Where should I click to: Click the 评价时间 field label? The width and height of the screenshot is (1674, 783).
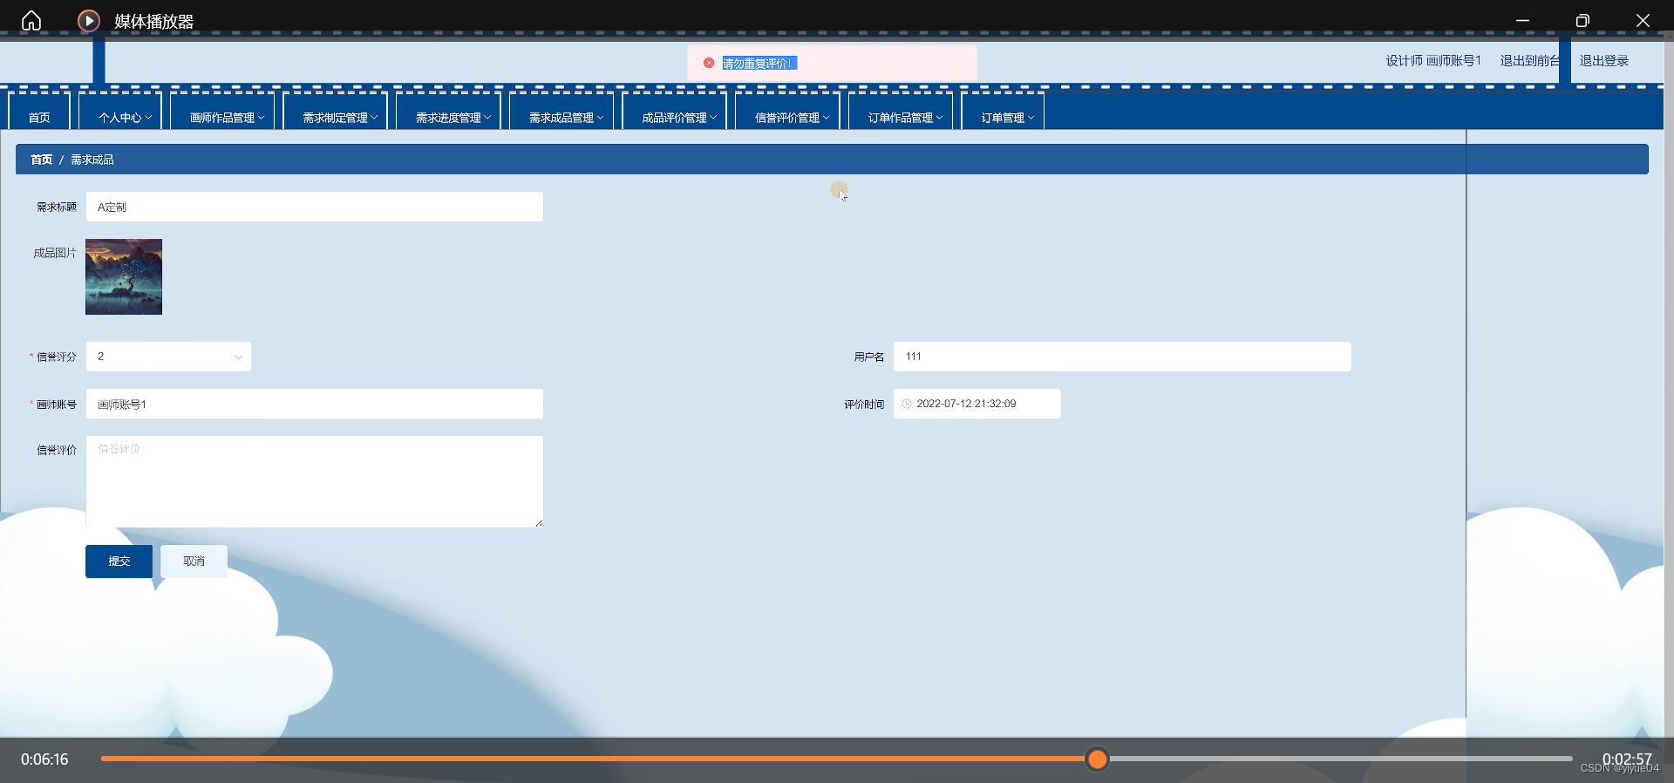(x=864, y=405)
